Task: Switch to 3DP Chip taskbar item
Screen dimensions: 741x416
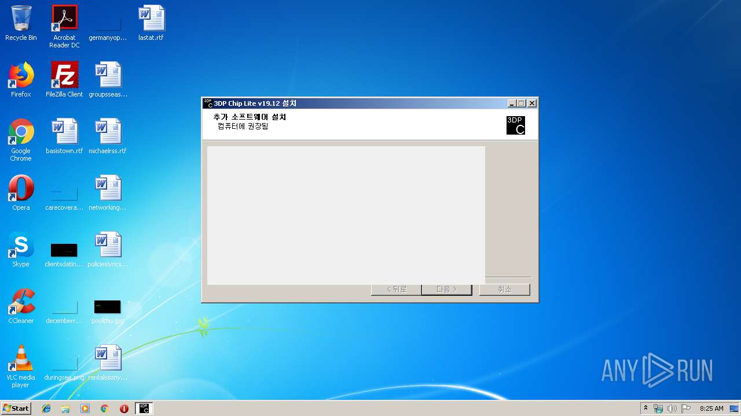Action: click(x=144, y=408)
